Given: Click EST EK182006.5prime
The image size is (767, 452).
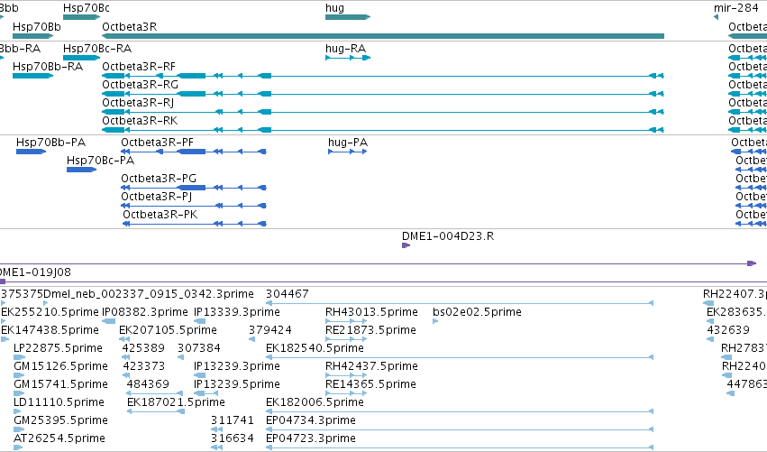Looking at the screenshot, I should click(x=315, y=402).
